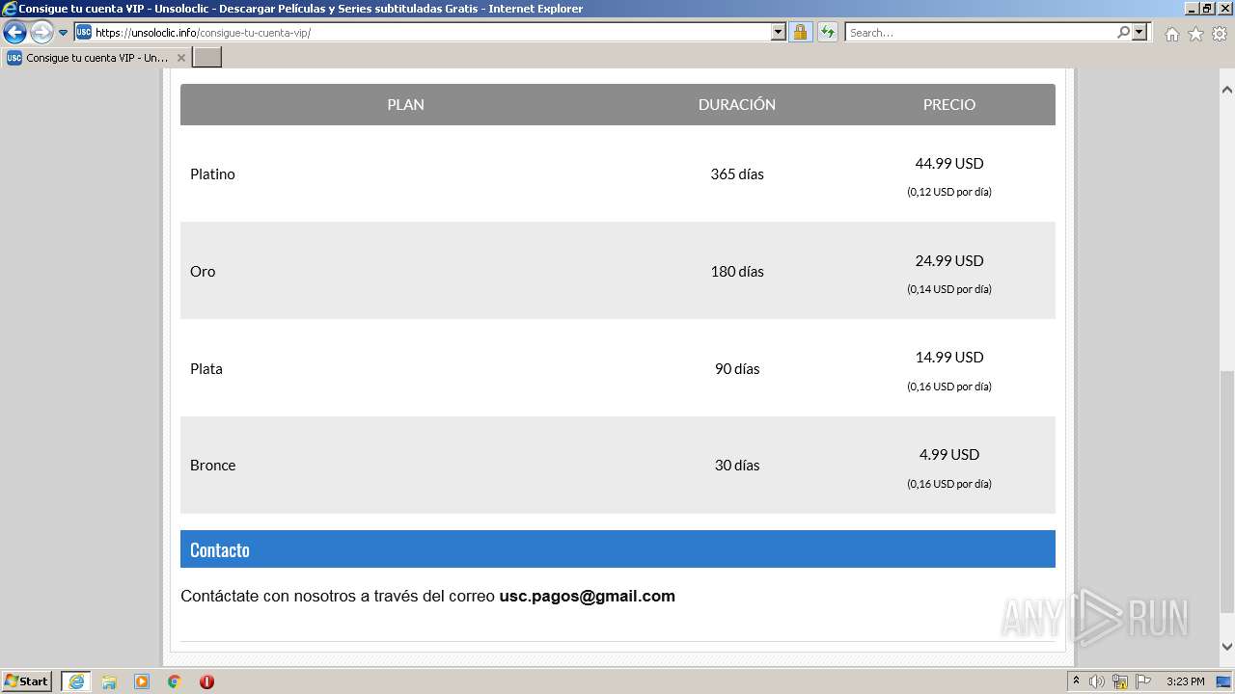Open the Windows Start menu

pos(27,681)
